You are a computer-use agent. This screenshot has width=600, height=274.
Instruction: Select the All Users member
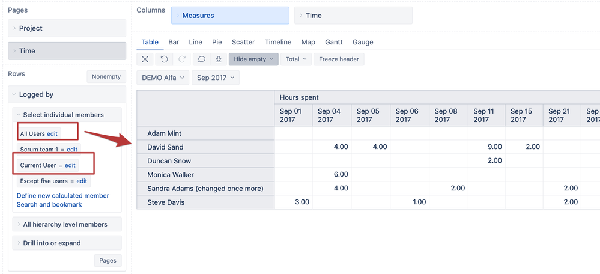(32, 134)
